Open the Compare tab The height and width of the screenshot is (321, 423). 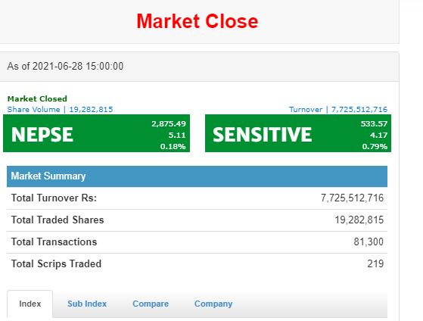(x=151, y=304)
